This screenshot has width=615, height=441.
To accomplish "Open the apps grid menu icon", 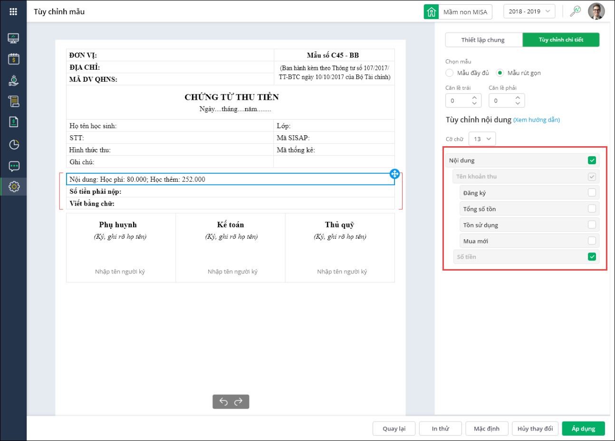I will [13, 11].
